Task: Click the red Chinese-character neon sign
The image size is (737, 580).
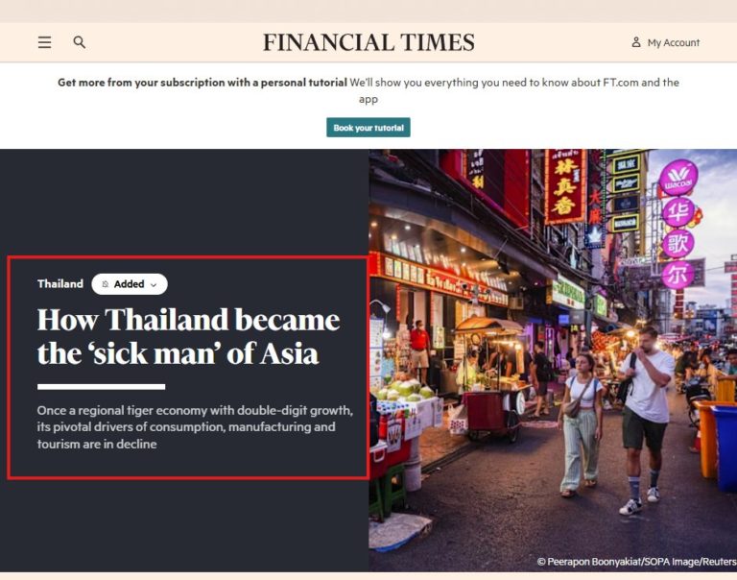Action: (565, 186)
